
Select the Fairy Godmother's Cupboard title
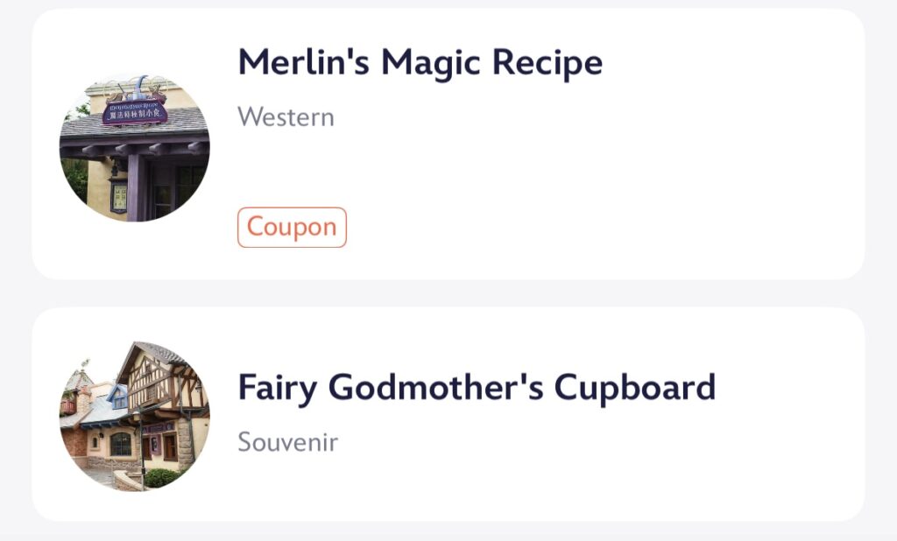coord(477,388)
